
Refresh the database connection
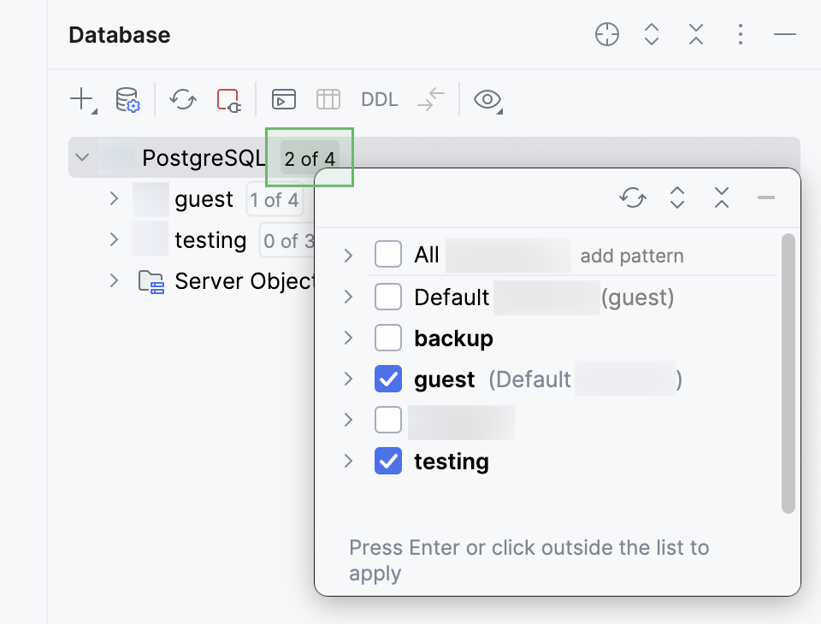click(182, 99)
